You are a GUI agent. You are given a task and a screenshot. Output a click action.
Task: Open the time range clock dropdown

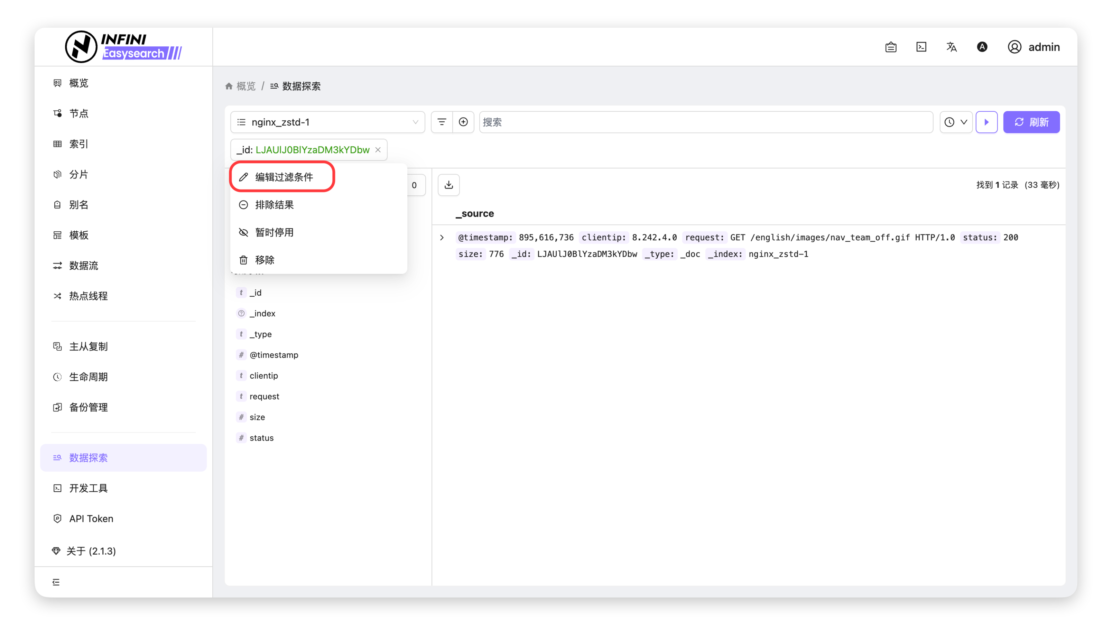tap(956, 122)
